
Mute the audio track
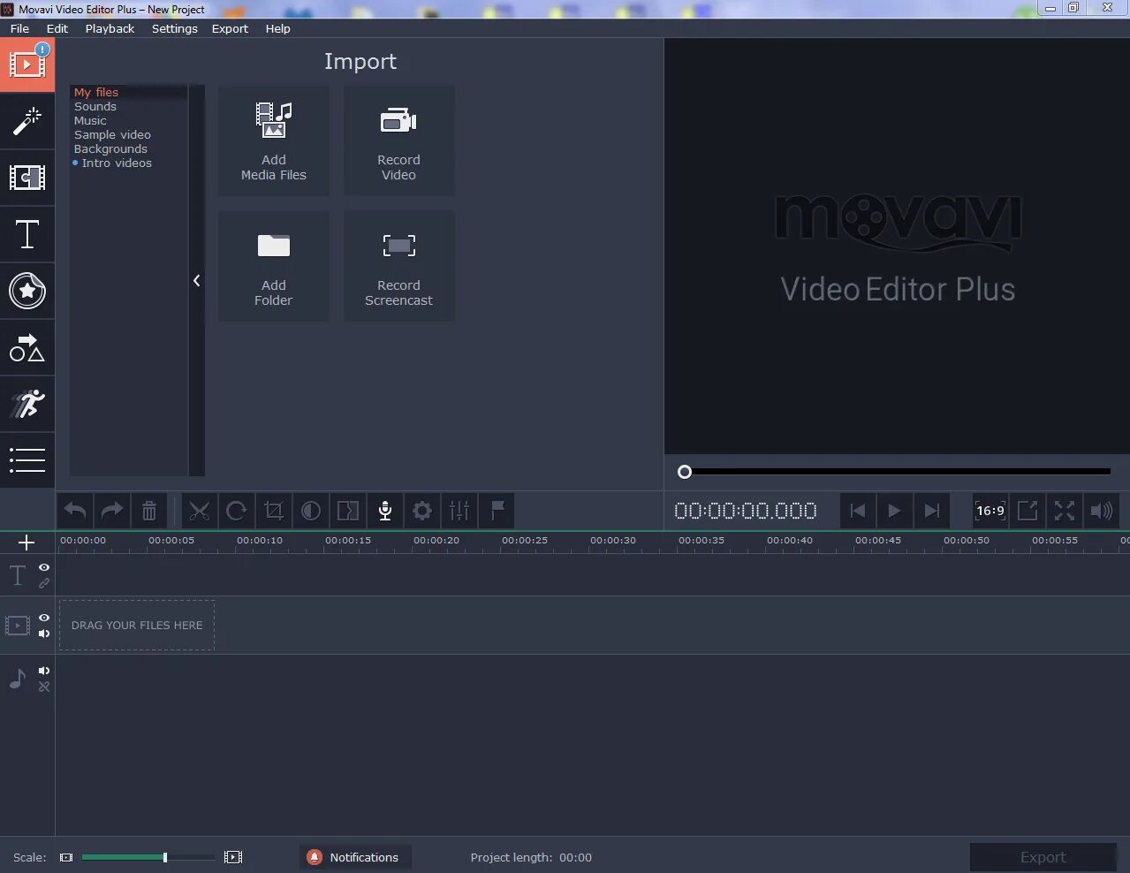(44, 671)
